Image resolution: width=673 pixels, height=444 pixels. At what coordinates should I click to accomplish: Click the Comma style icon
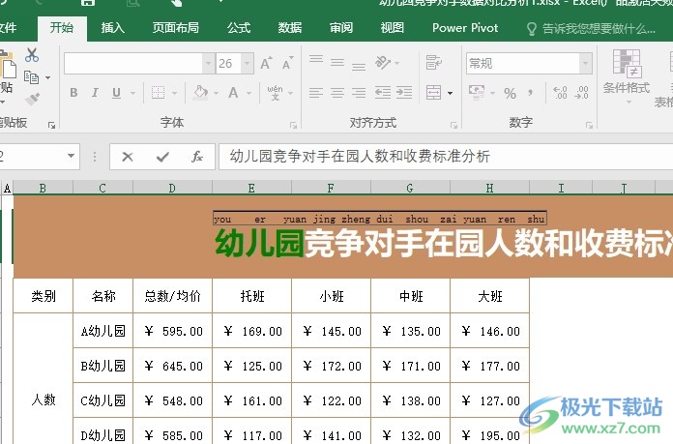coord(531,92)
